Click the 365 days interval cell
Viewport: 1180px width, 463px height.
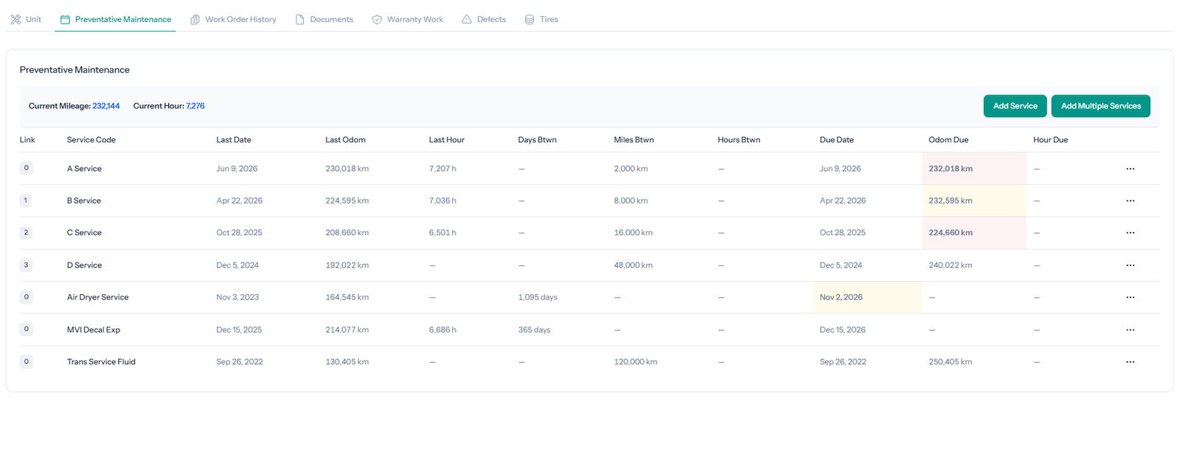[534, 330]
